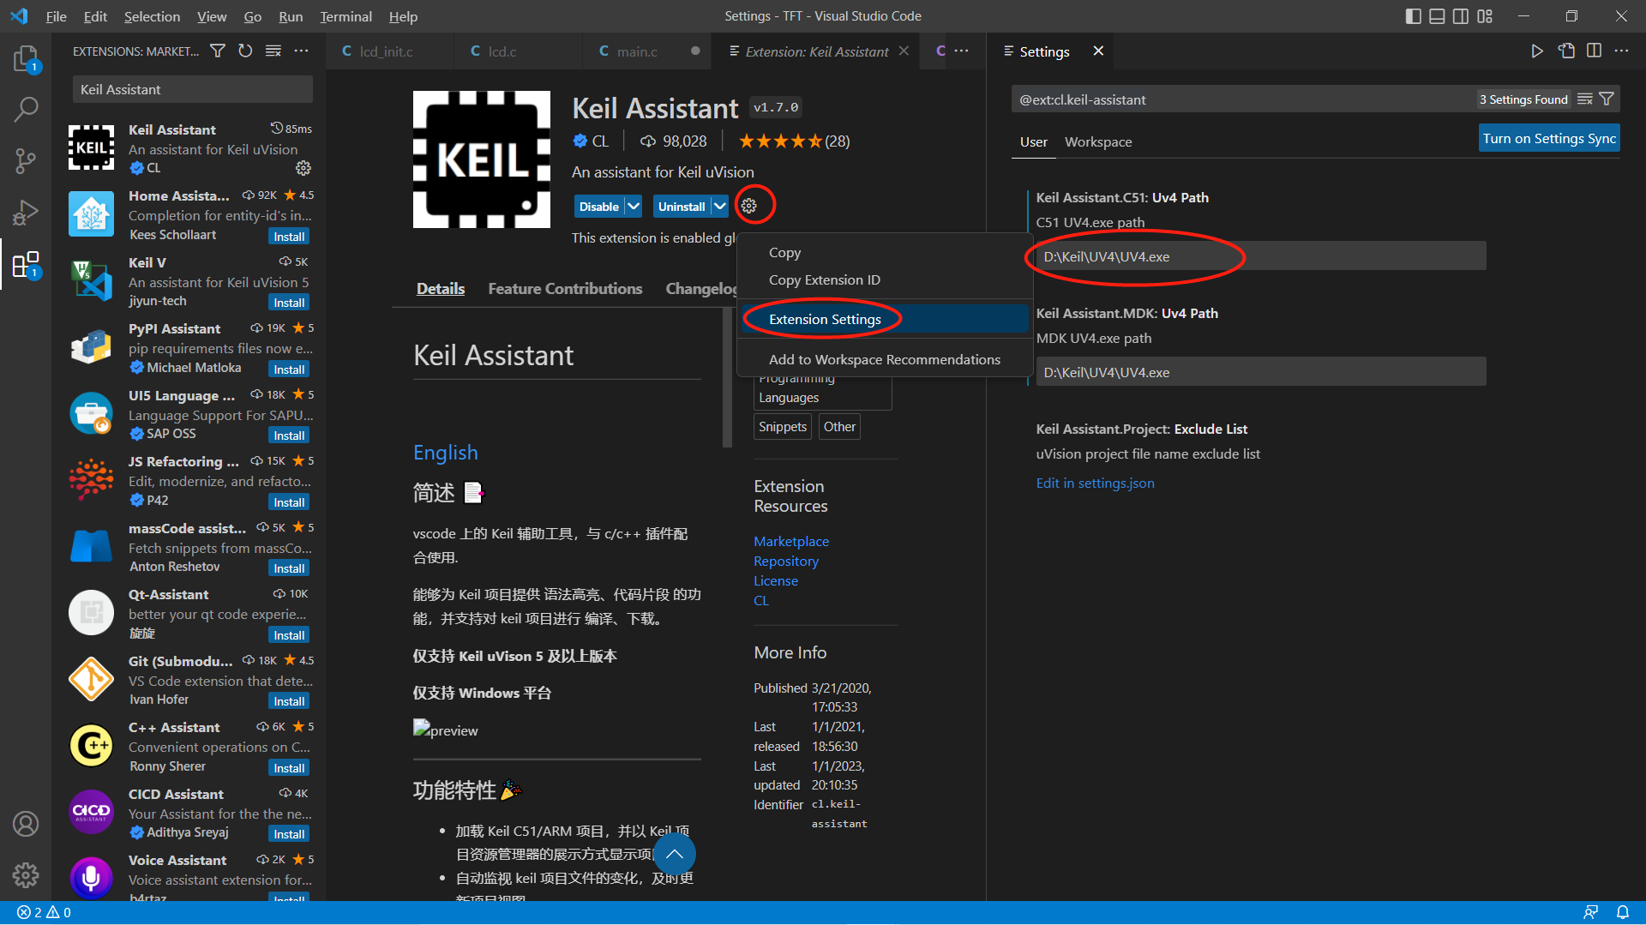Clear extensions search results icon
Screen dimensions: 1646x925
click(x=273, y=51)
